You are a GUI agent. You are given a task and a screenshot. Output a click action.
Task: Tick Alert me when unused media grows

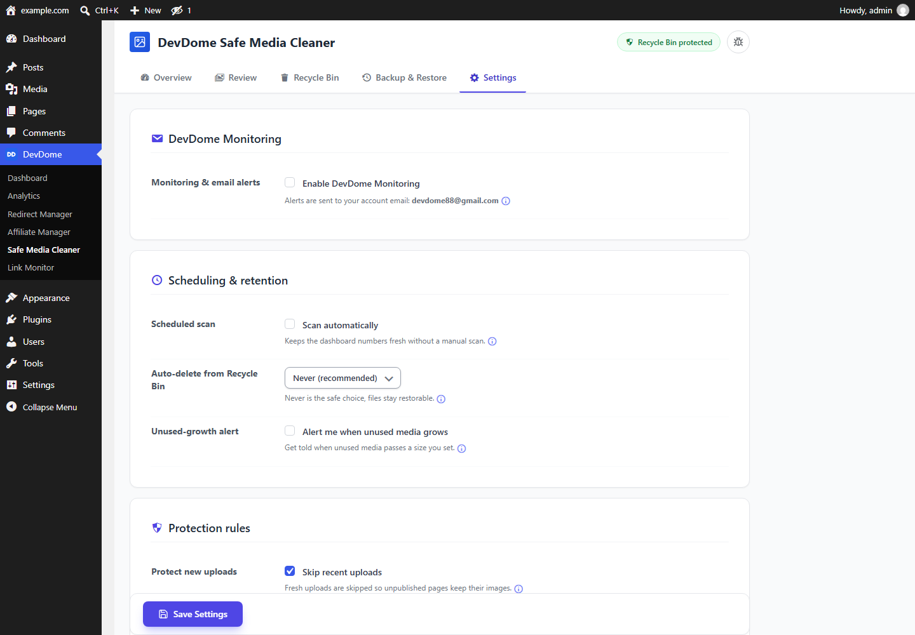click(x=290, y=431)
